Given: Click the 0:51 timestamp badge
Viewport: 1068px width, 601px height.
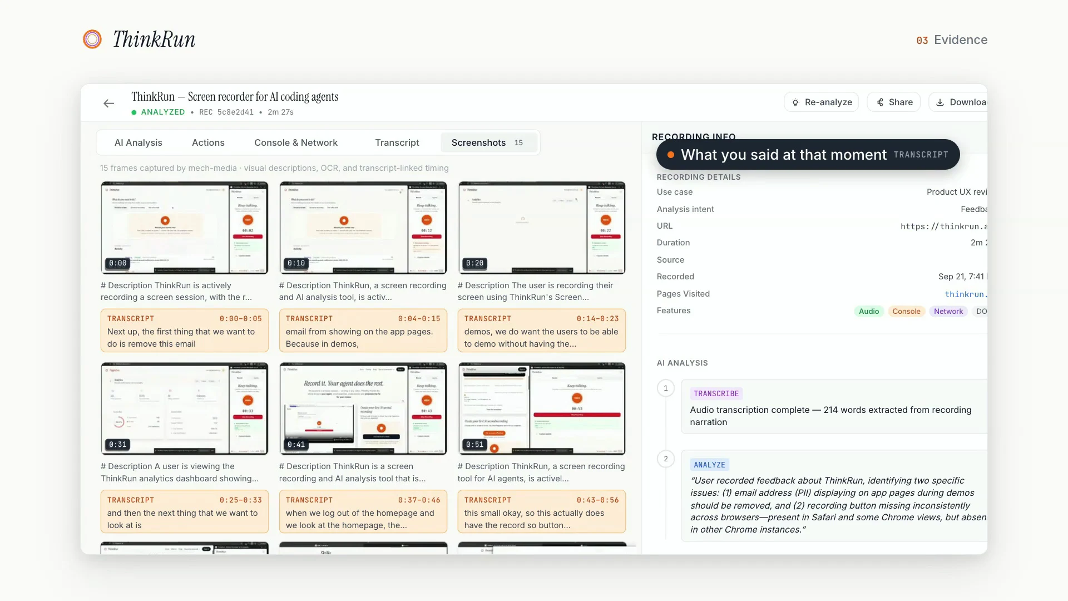Looking at the screenshot, I should (475, 445).
